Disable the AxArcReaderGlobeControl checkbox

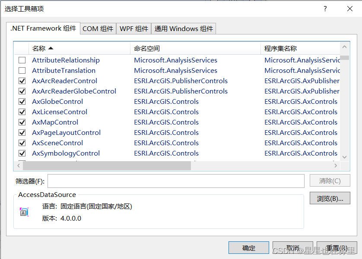(x=22, y=91)
